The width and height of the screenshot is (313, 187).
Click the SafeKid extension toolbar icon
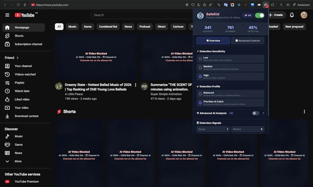[x=266, y=5]
